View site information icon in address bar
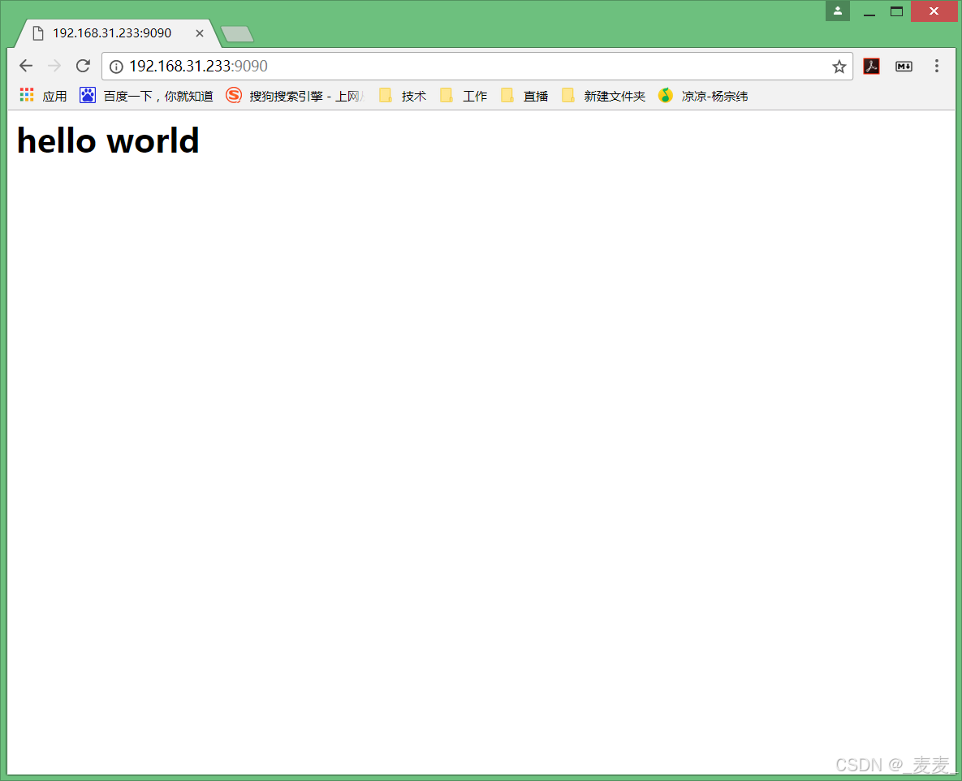962x781 pixels. coord(116,67)
